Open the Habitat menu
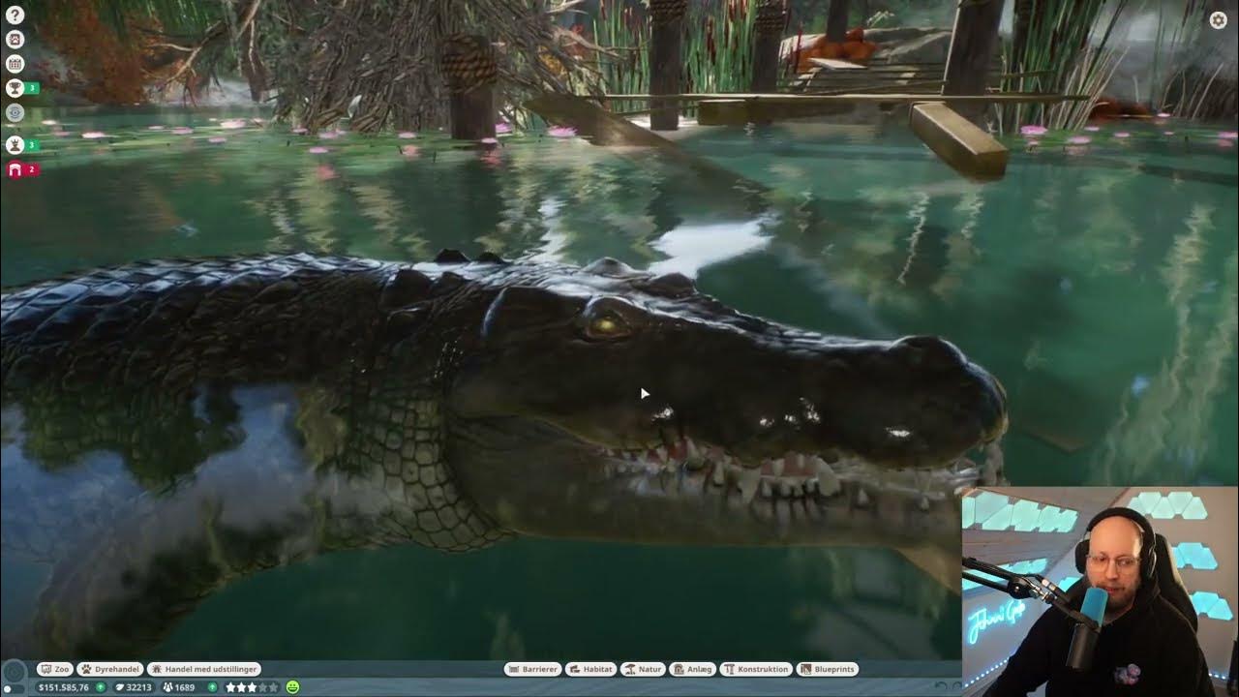 [x=592, y=669]
